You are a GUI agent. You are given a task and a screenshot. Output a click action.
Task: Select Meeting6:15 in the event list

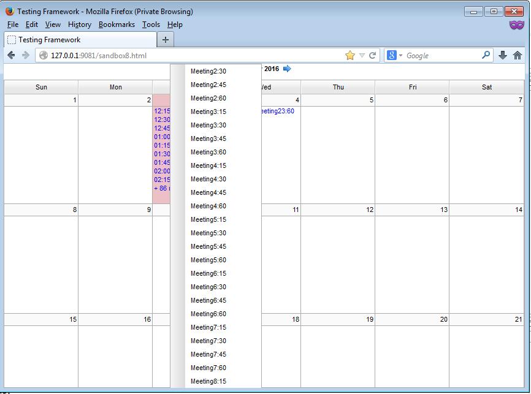tap(208, 273)
